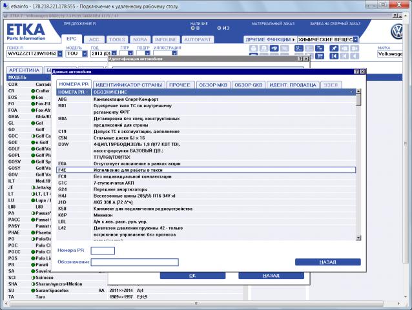This screenshot has width=412, height=310.
Task: Switch to the TOOLS tab
Action: coord(117,39)
